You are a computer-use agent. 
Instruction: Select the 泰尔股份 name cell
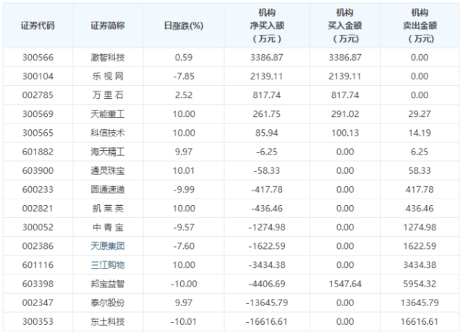coord(108,303)
